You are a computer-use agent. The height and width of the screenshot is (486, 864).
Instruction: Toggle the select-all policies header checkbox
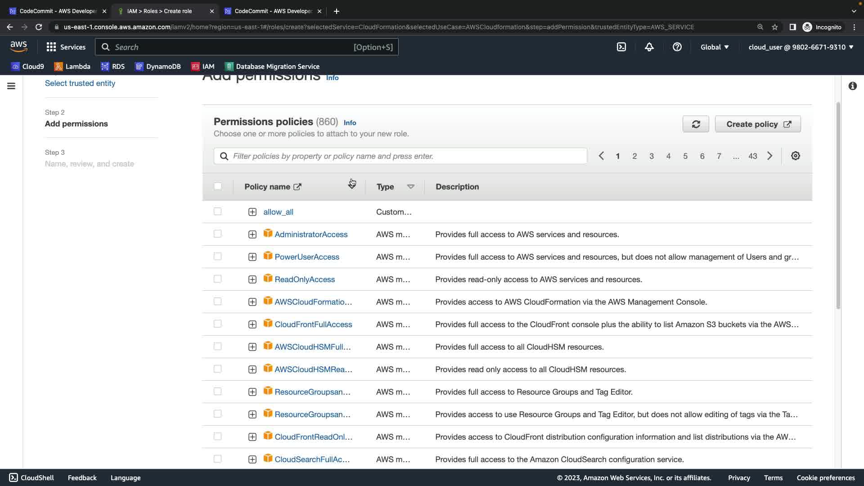tap(218, 186)
